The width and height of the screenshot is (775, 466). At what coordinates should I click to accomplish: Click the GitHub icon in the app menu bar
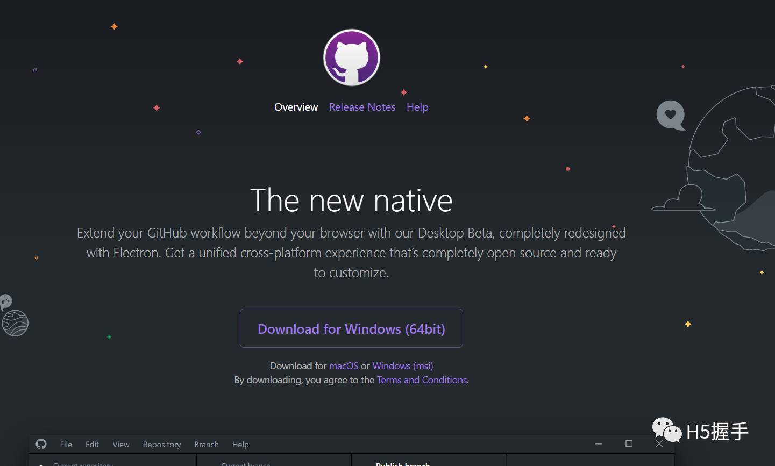tap(41, 444)
